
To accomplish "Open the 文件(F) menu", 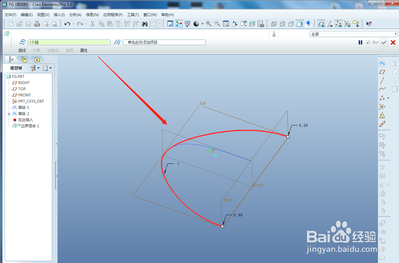I will [11, 15].
